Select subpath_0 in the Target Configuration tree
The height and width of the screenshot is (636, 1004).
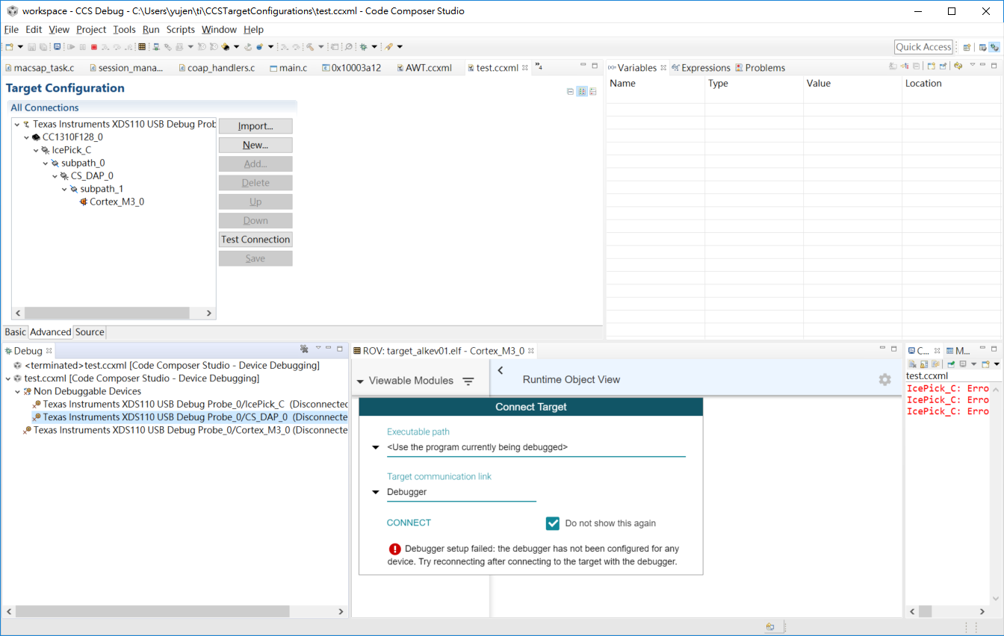pos(83,163)
